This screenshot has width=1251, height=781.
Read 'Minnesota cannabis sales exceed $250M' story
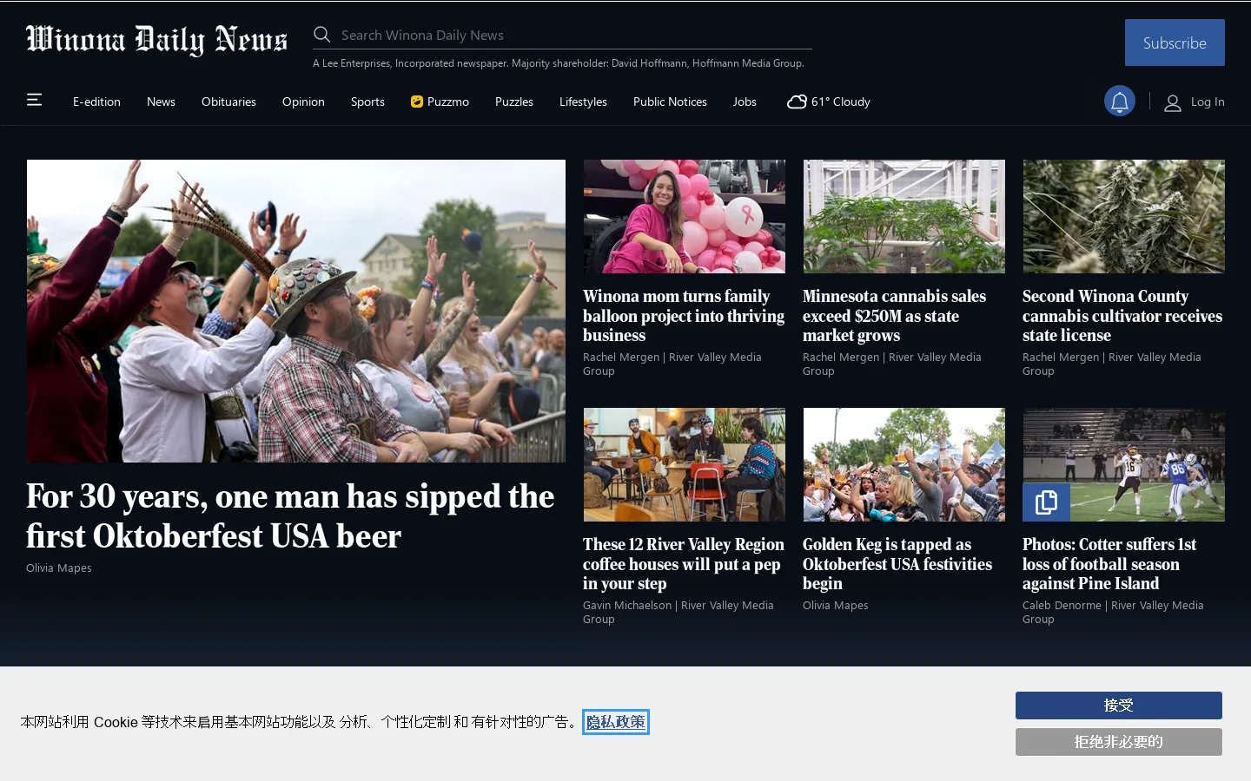pyautogui.click(x=895, y=316)
